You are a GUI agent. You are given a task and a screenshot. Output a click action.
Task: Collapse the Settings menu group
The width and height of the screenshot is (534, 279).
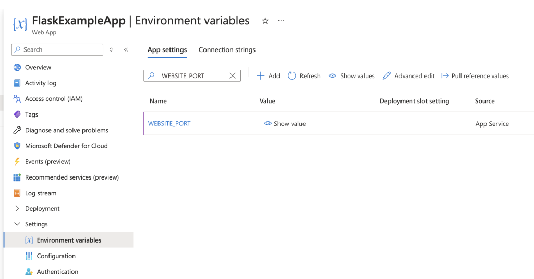17,224
